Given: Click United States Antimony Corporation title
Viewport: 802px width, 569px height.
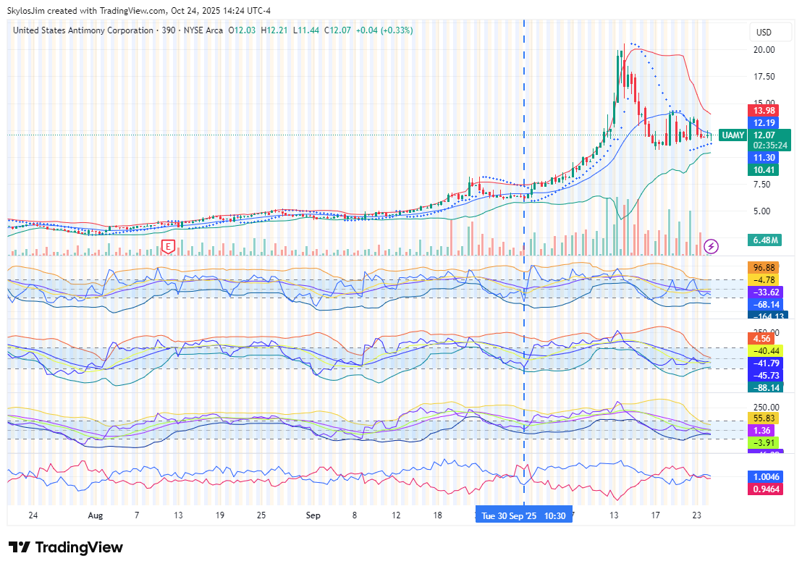Looking at the screenshot, I should [83, 30].
